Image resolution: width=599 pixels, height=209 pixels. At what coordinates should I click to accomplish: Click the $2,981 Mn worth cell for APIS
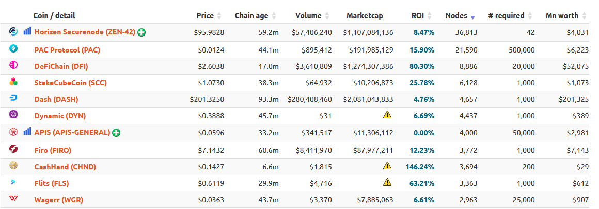578,133
